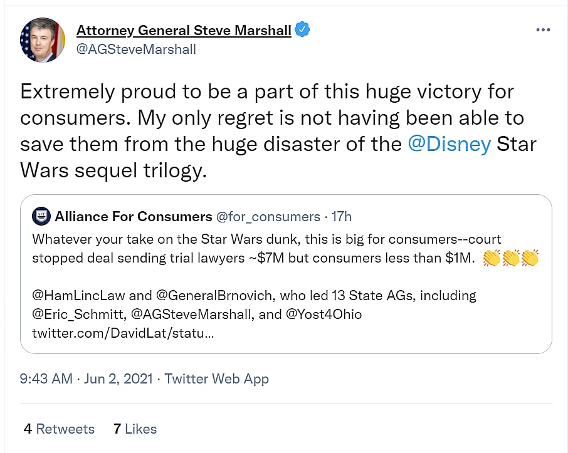568x453 pixels.
Task: Open Alliance For Consumers account name
Action: [134, 217]
